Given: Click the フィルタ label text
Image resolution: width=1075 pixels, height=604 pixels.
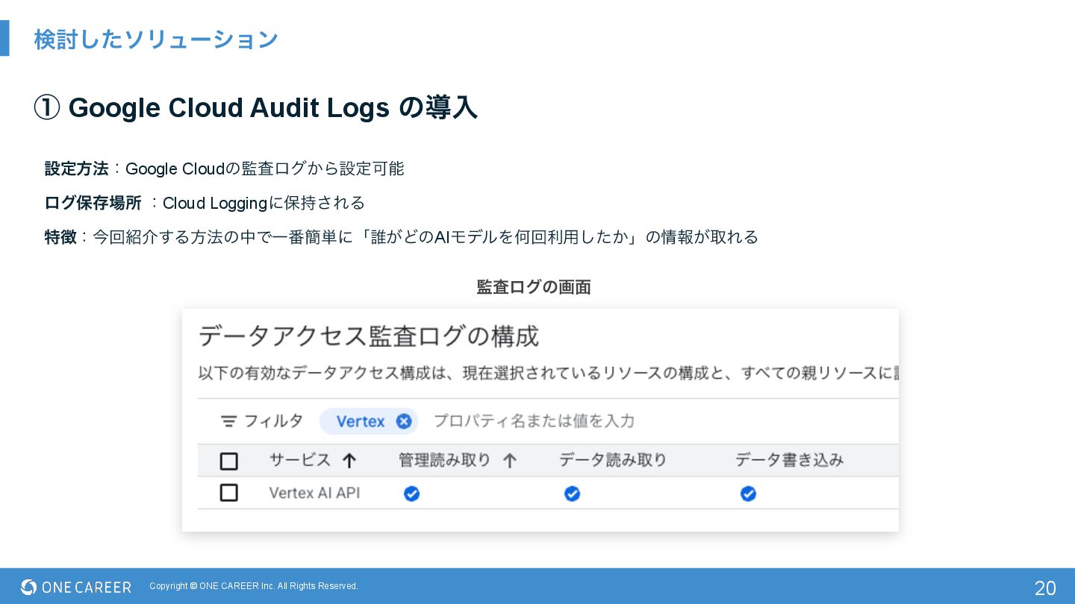Looking at the screenshot, I should point(273,421).
